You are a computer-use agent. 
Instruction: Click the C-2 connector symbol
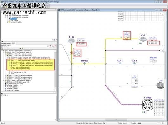tap(143, 39)
